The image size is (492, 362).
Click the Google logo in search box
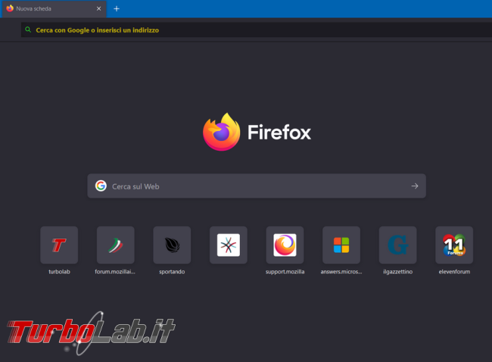coord(101,186)
